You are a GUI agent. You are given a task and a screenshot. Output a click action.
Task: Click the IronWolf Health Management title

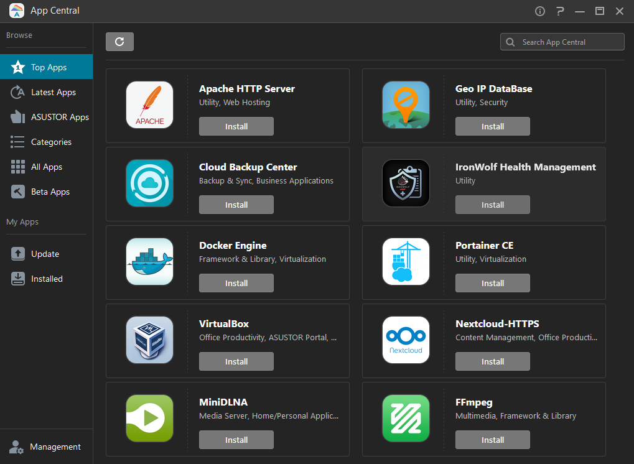(x=526, y=167)
